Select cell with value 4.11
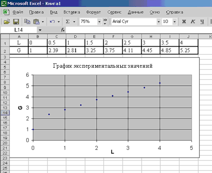Image resolution: width=212 pixels, height=173 pixels. (132, 51)
